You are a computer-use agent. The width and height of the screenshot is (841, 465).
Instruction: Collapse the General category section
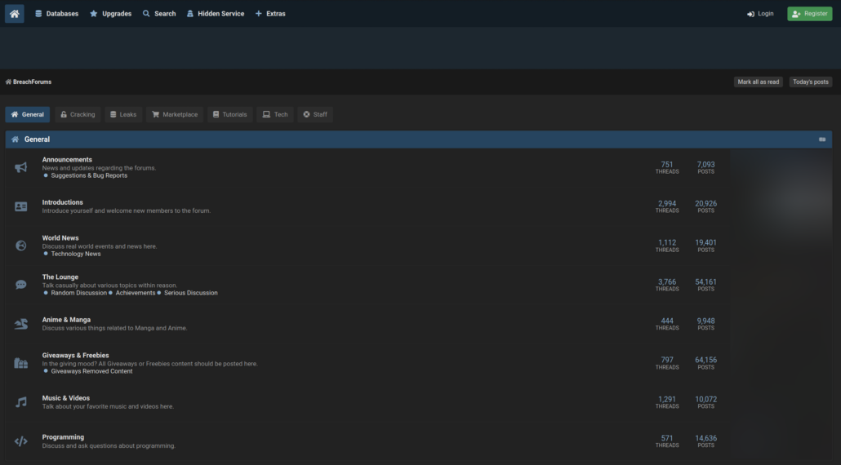click(821, 139)
